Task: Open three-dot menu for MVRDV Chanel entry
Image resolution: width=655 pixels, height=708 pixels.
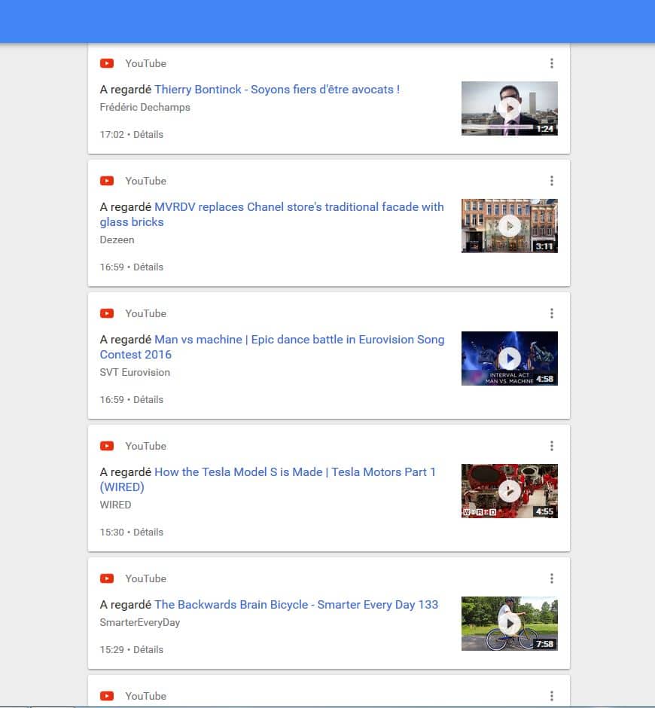Action: pyautogui.click(x=551, y=181)
